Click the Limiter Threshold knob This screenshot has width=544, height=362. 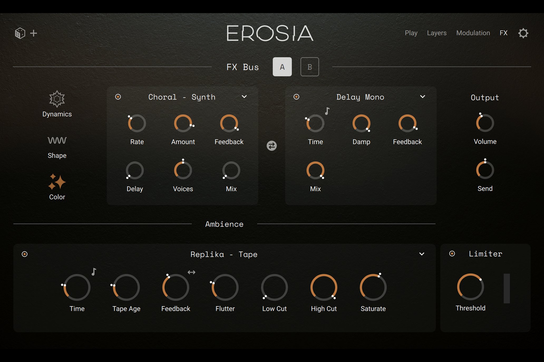470,287
